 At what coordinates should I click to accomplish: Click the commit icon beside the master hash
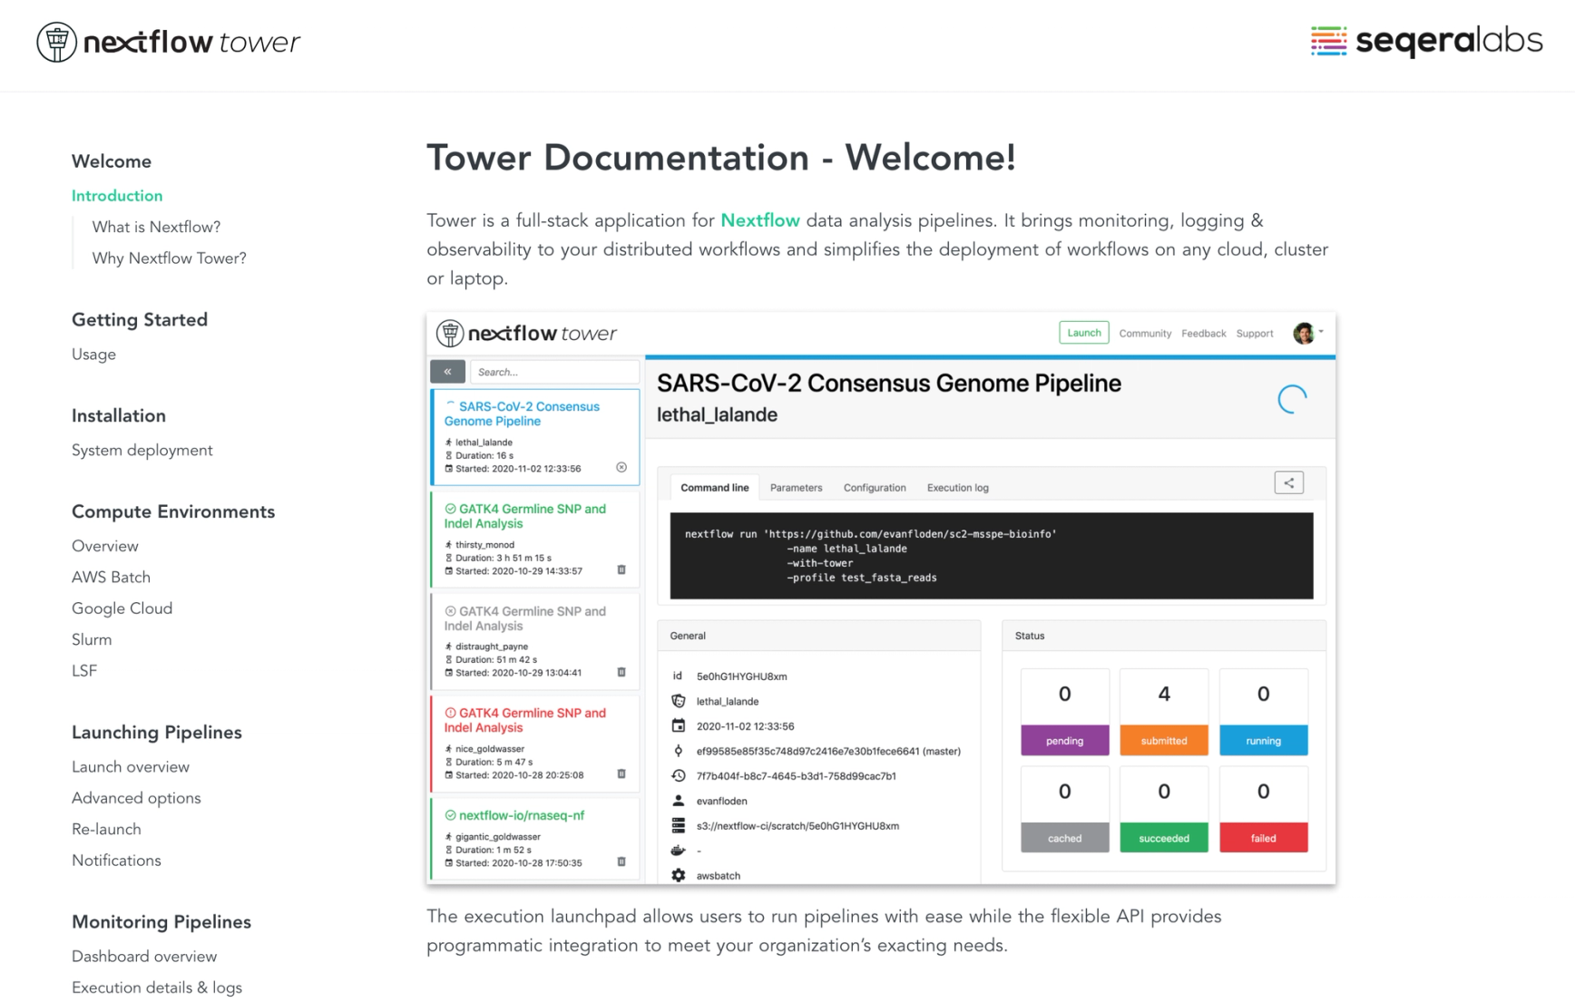point(678,751)
